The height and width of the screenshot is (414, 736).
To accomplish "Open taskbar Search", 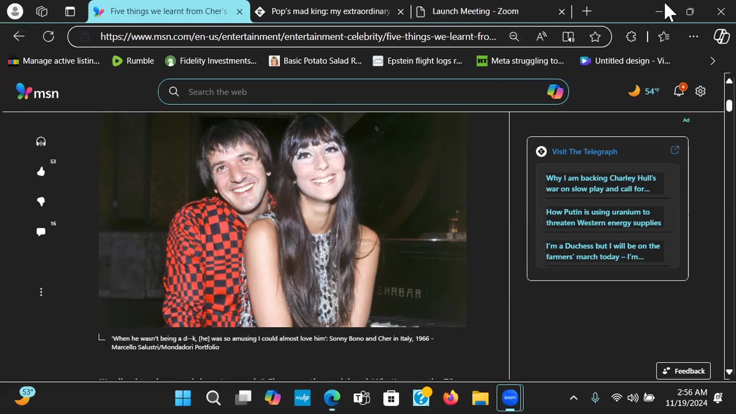I will point(213,398).
